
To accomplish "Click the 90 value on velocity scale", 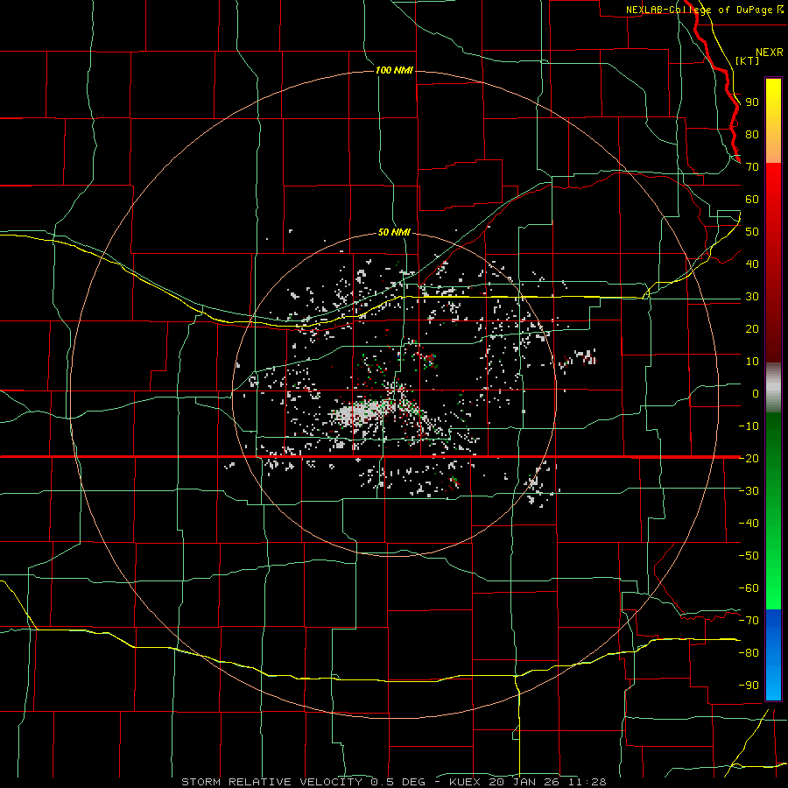I will click(x=752, y=102).
